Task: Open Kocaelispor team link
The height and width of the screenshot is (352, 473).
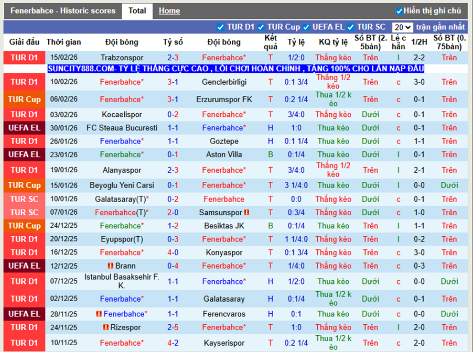Action: [x=122, y=115]
